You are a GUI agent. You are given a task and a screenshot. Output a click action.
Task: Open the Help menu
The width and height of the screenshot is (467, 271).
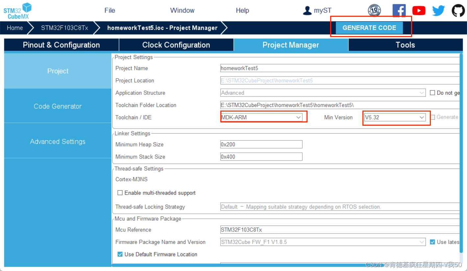tap(242, 10)
